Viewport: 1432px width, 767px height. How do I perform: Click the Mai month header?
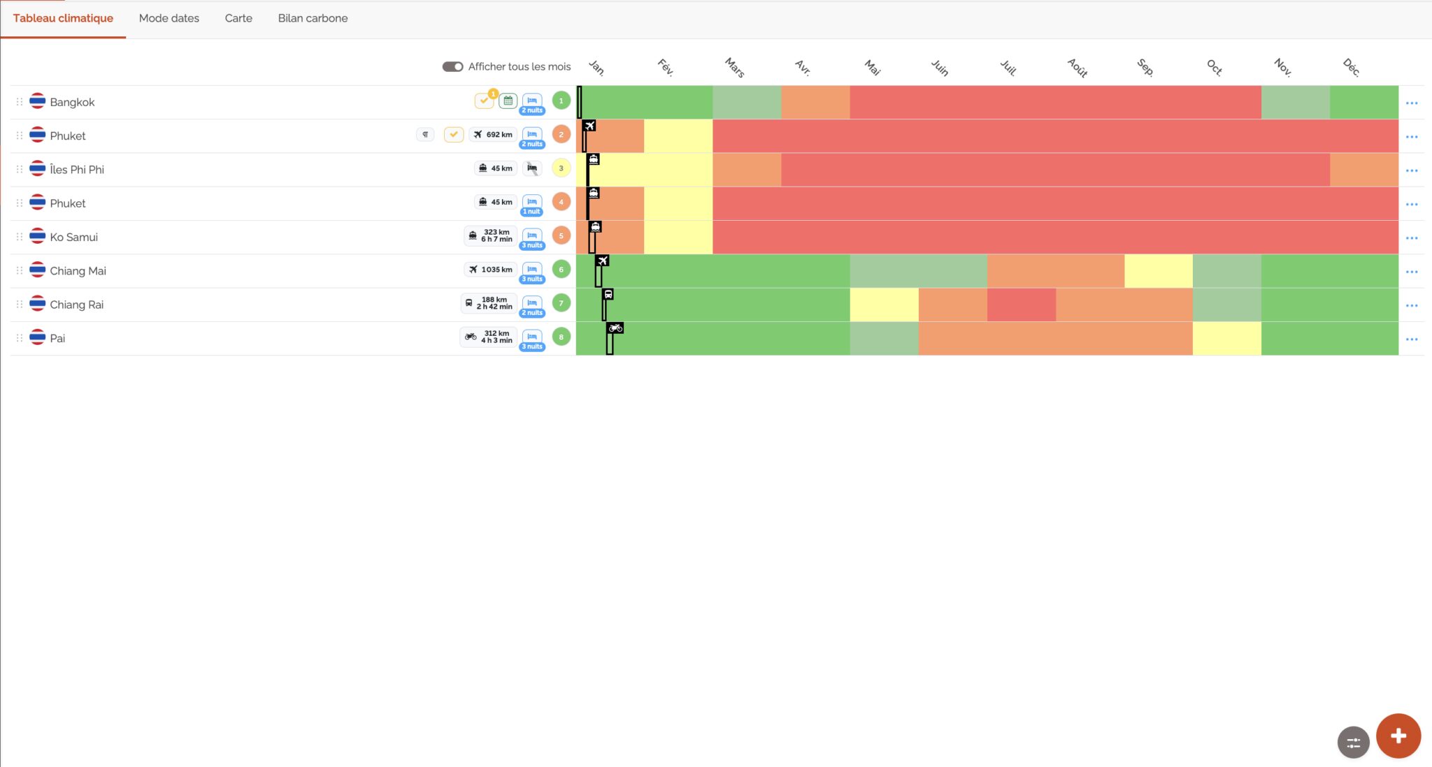click(872, 67)
